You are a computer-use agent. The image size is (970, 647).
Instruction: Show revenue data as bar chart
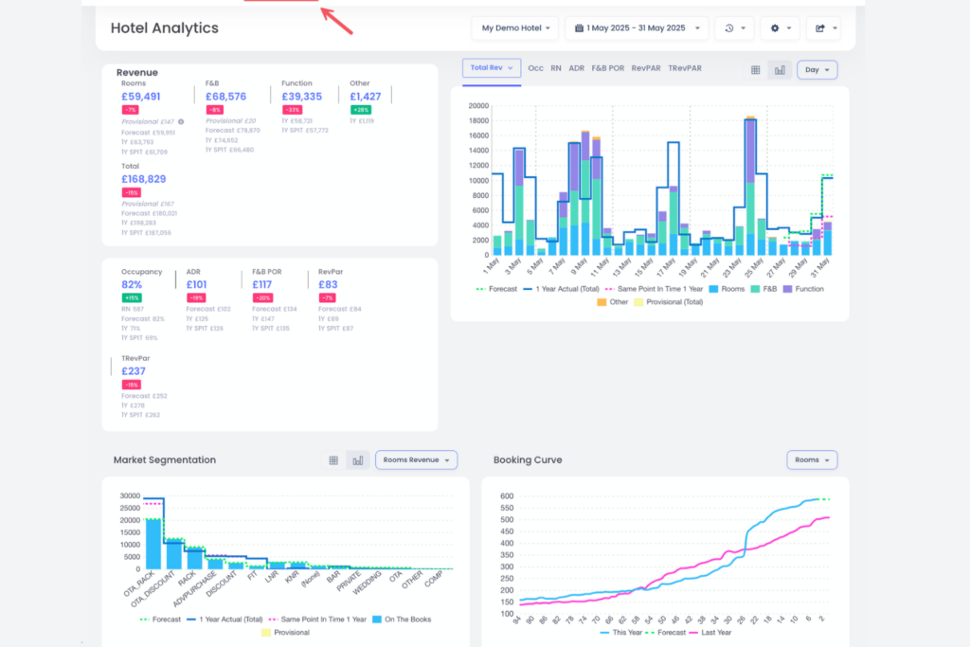point(780,70)
